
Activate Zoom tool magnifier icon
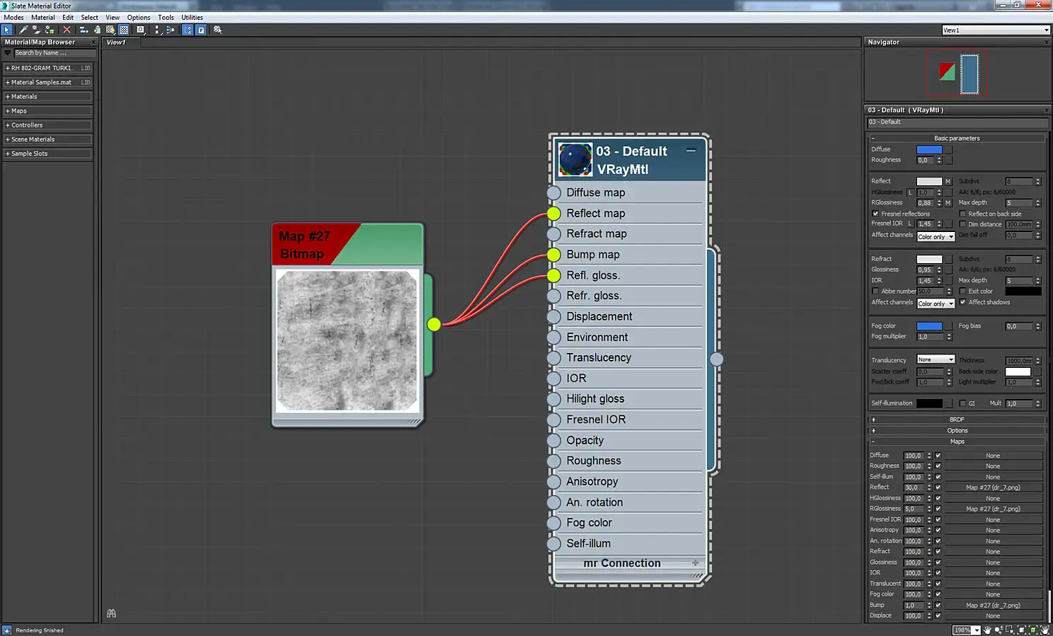point(999,630)
